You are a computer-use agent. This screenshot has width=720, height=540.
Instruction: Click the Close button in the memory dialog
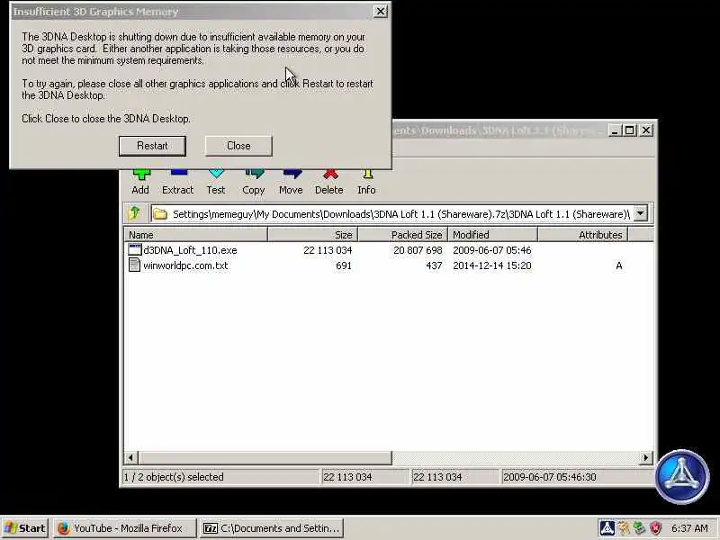point(238,146)
